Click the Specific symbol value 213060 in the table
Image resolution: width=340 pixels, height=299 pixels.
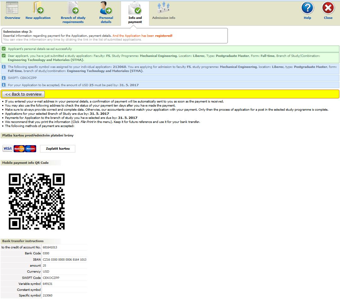[48, 295]
